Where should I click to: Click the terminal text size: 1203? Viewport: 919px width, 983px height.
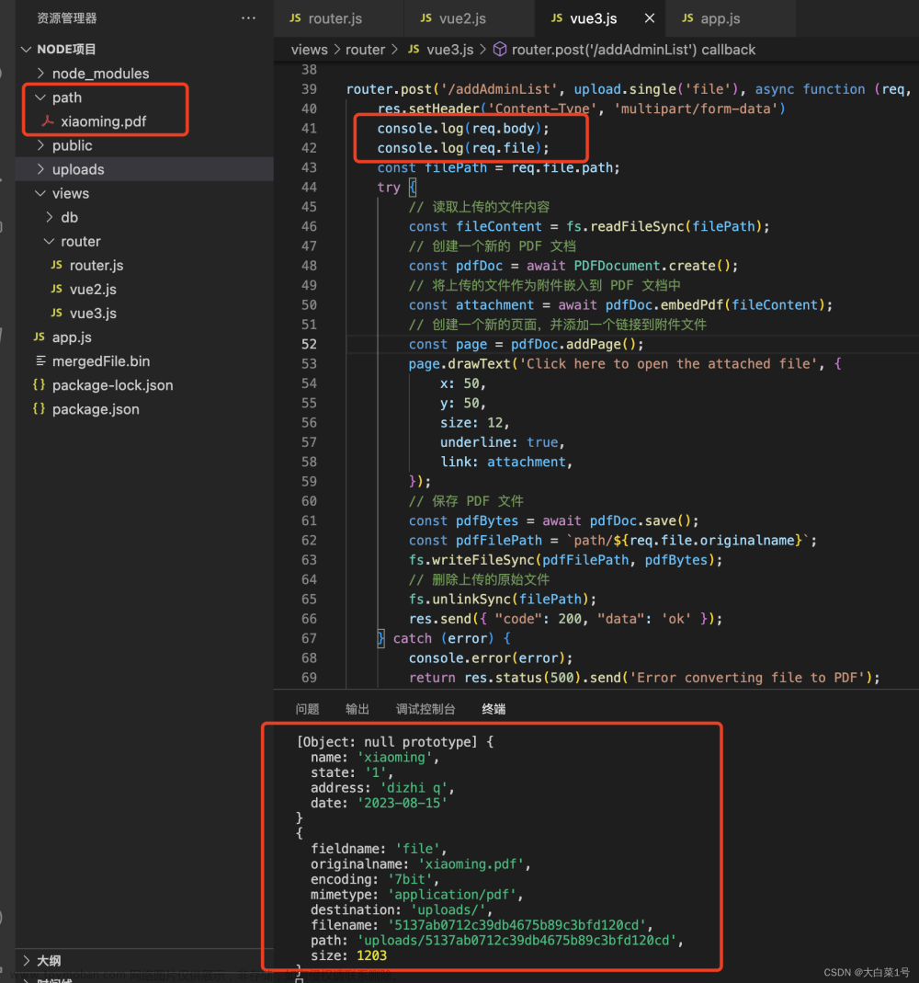348,956
